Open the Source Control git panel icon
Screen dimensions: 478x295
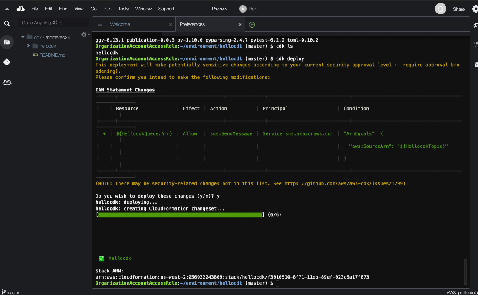[x=7, y=62]
